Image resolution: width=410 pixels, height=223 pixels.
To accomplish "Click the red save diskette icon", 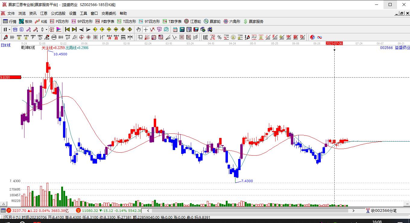I will click(x=196, y=29).
